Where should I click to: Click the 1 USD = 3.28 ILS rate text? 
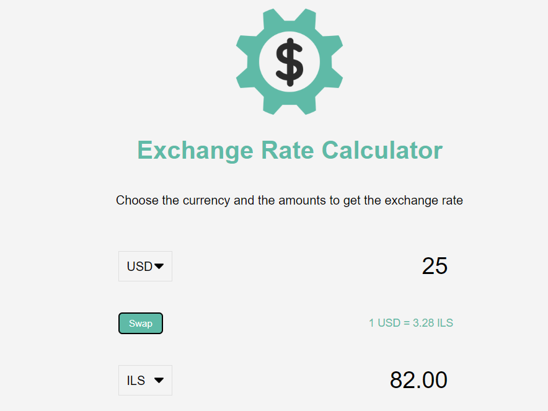(x=411, y=323)
